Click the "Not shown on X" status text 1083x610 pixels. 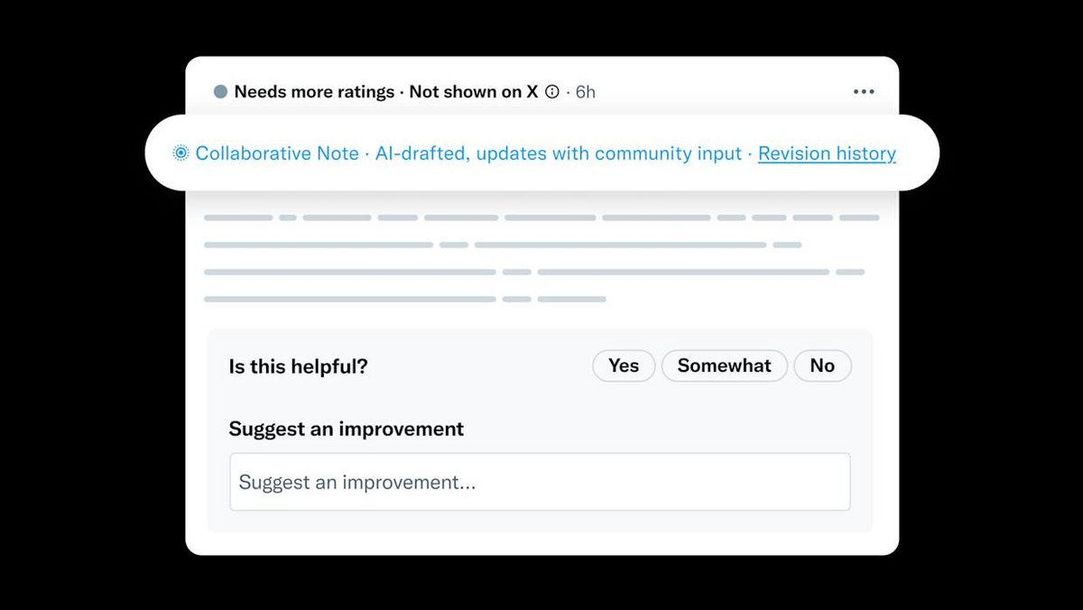pos(473,92)
